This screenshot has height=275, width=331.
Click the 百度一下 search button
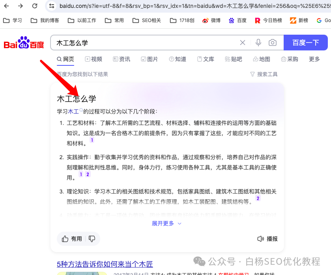click(306, 43)
